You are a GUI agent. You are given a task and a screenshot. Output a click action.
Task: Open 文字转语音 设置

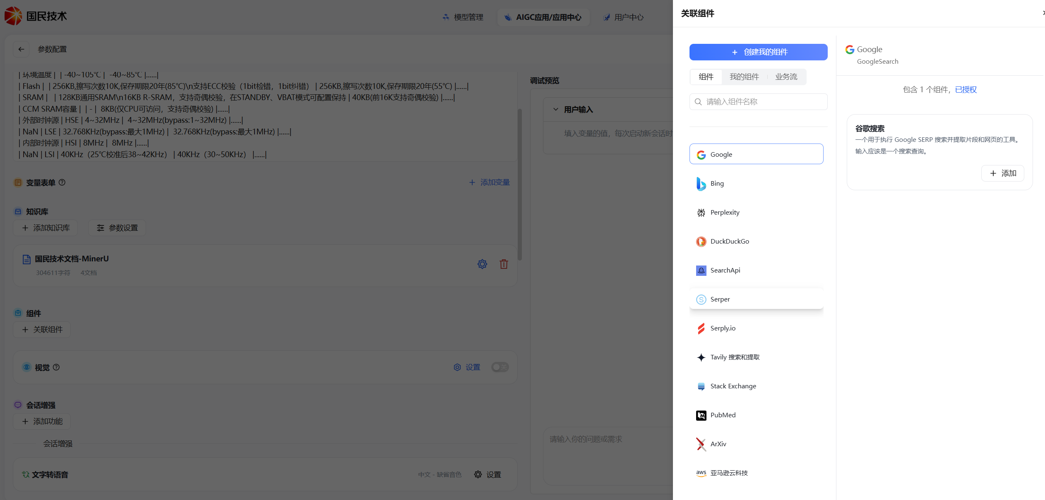(x=488, y=475)
